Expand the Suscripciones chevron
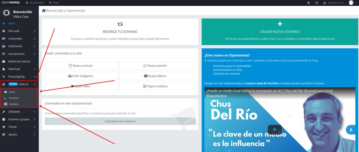This screenshot has height=152, width=359. pos(34,54)
